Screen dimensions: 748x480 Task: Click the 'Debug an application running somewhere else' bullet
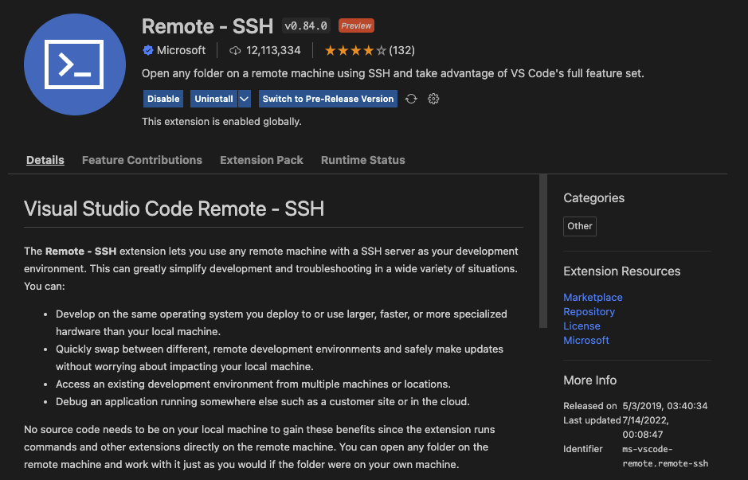263,402
